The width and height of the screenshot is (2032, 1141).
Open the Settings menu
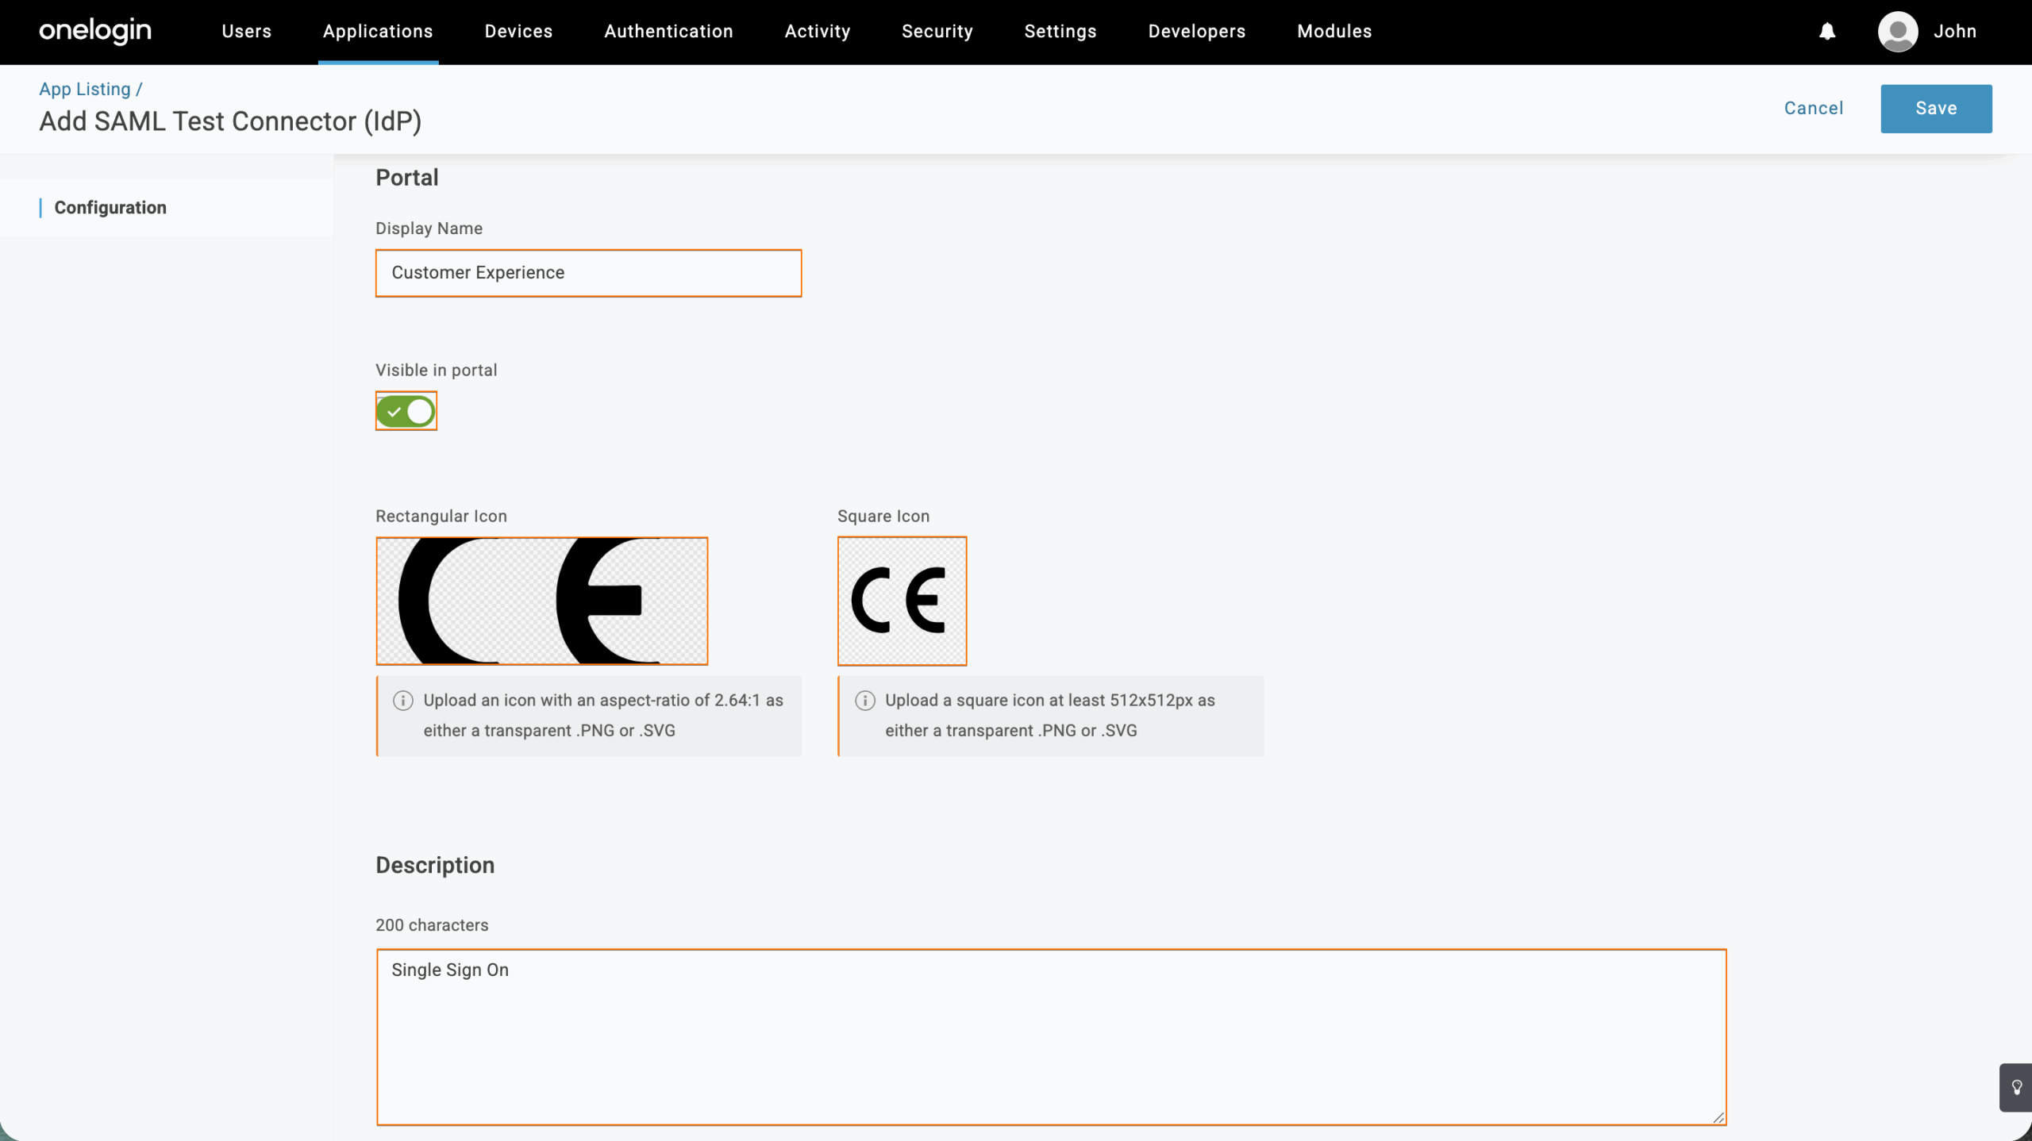coord(1060,31)
